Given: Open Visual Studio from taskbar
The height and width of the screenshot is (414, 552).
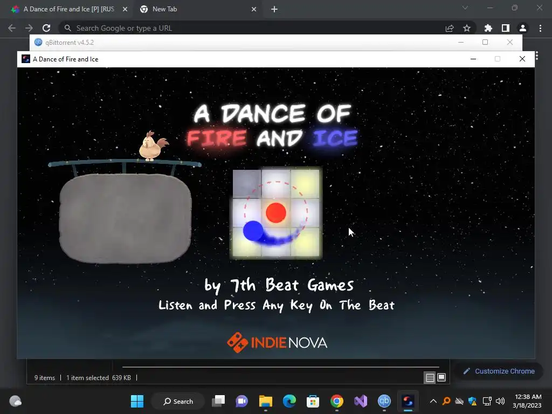Looking at the screenshot, I should tap(361, 401).
